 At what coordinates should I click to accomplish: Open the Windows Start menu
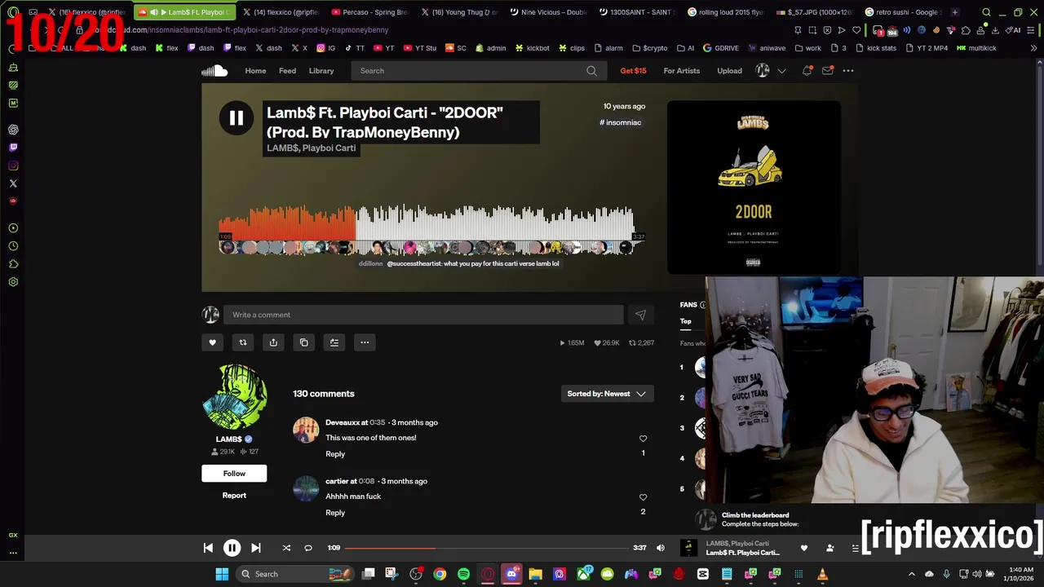coord(222,574)
